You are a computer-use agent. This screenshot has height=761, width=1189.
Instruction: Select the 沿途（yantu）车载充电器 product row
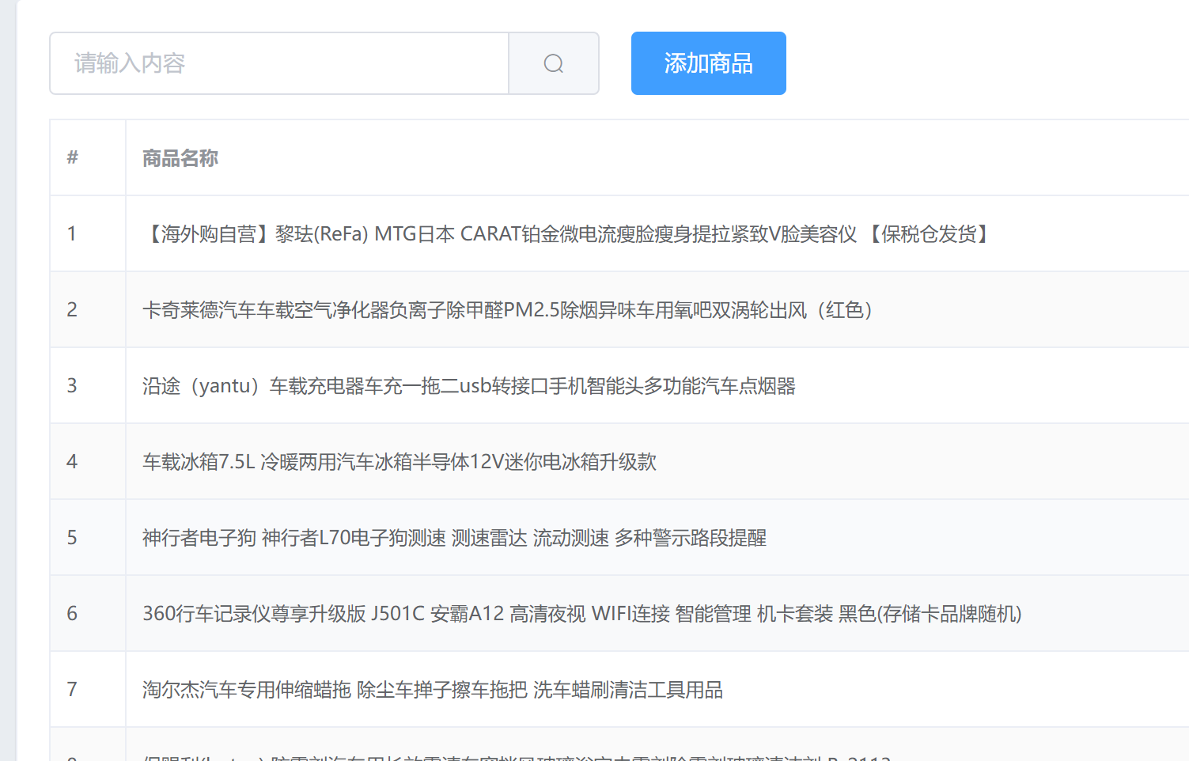point(619,385)
